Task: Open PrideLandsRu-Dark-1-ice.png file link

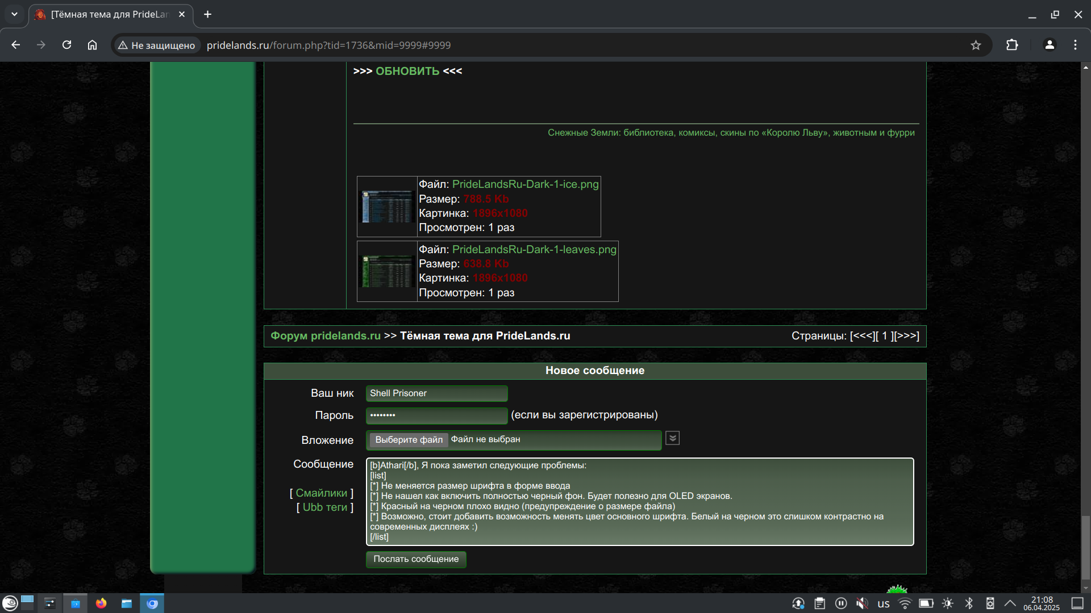Action: pyautogui.click(x=525, y=184)
